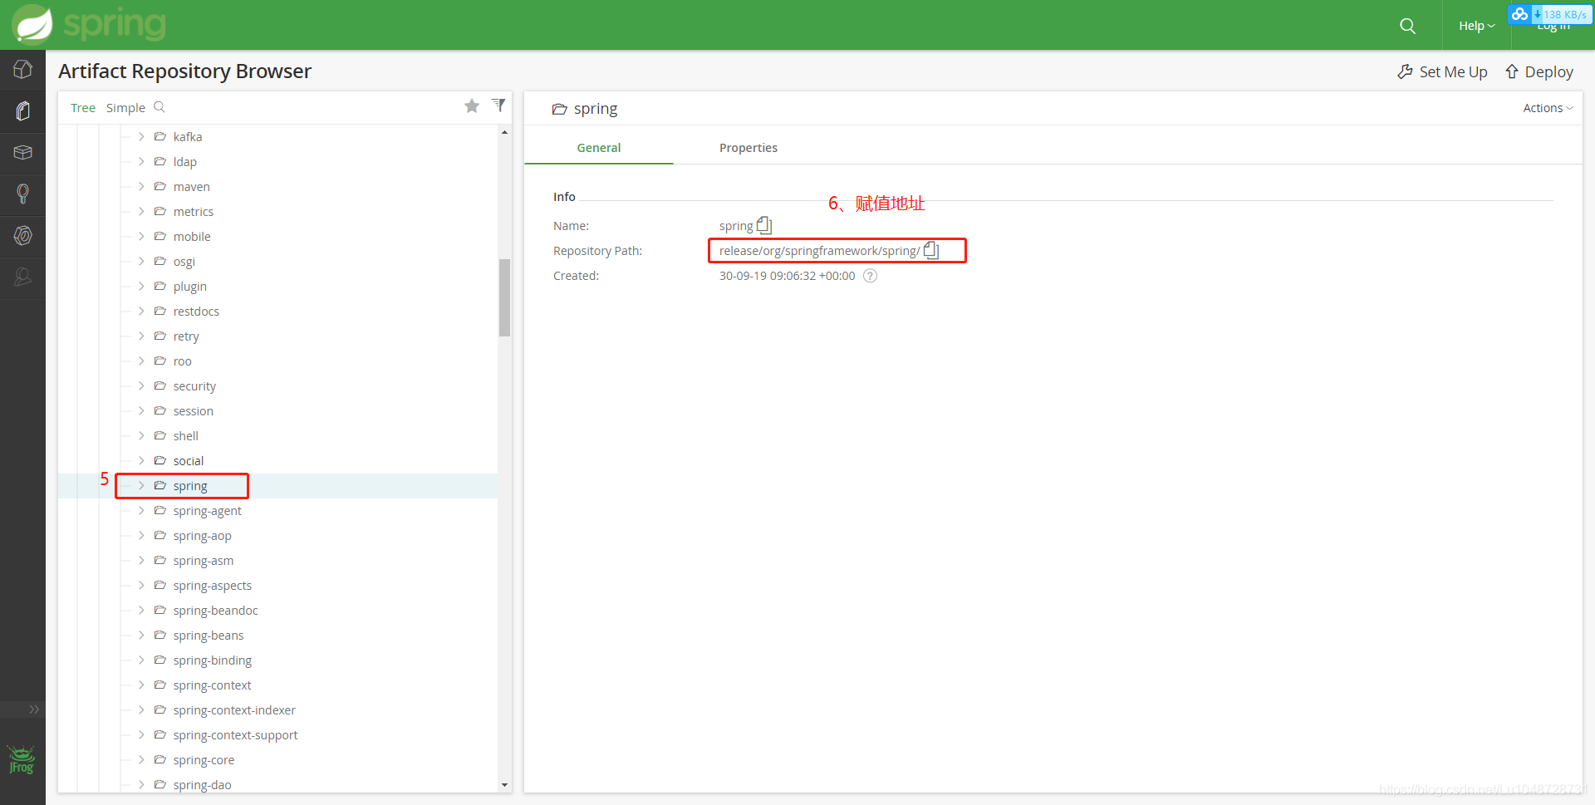Screen dimensions: 1595x805
Task: Click tree scrollbar down arrow
Action: coord(504,784)
